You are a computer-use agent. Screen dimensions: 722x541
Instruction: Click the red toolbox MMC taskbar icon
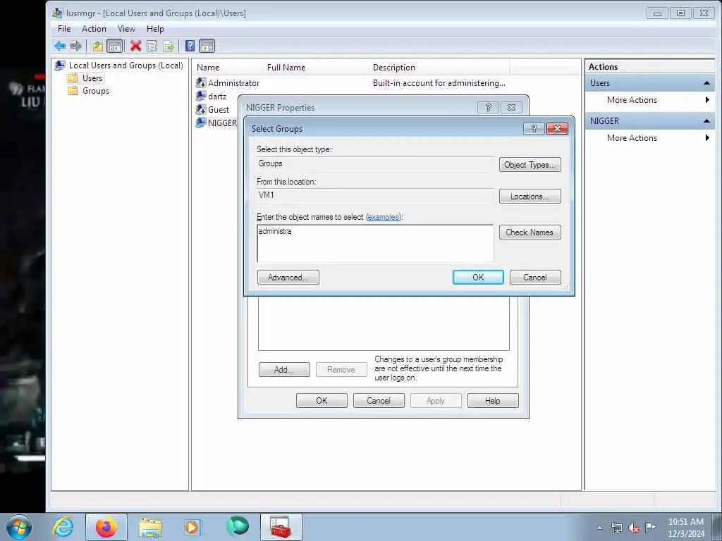click(281, 527)
